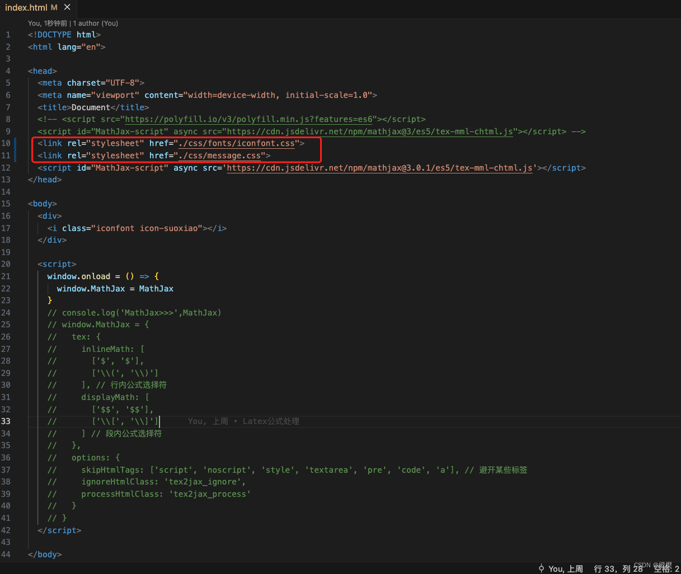The height and width of the screenshot is (574, 681).
Task: Click the commit icon beside "You, 上周" in status bar
Action: 541,568
